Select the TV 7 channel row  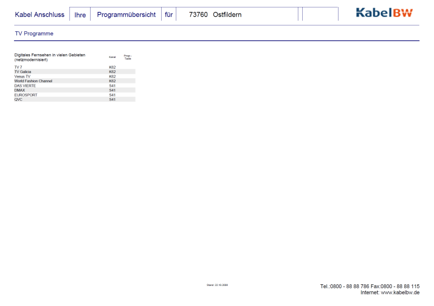pyautogui.click(x=18, y=67)
